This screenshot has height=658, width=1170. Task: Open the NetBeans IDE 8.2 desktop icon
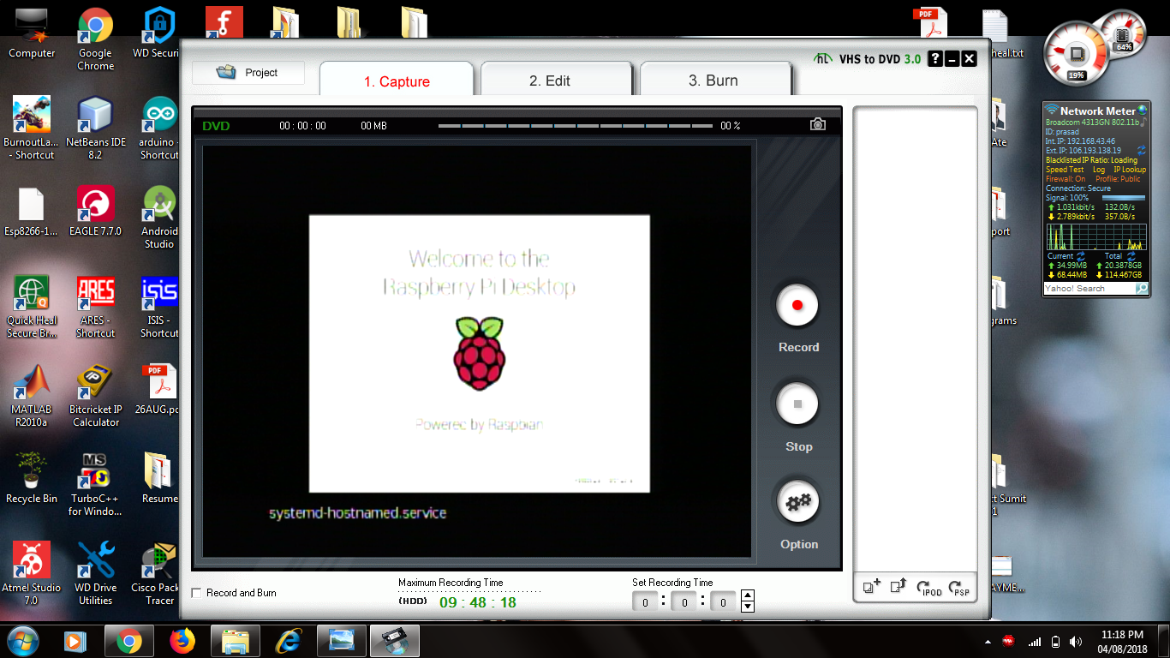click(x=95, y=129)
